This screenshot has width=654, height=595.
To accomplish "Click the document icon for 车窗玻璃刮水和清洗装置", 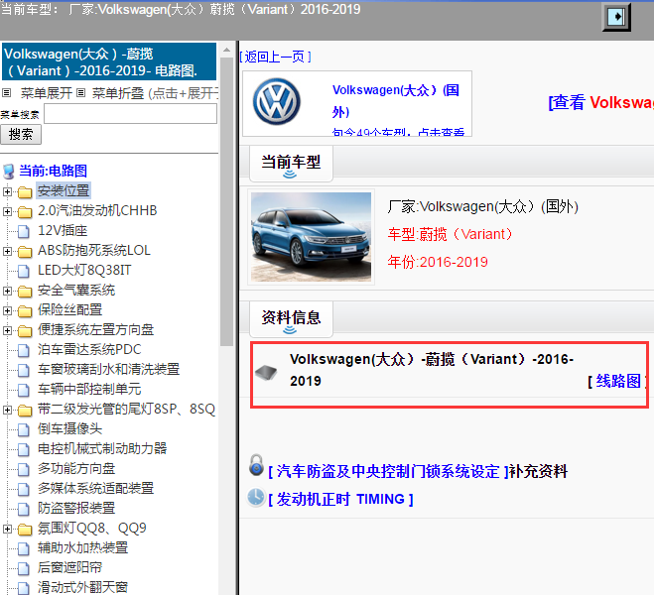I will 24,370.
